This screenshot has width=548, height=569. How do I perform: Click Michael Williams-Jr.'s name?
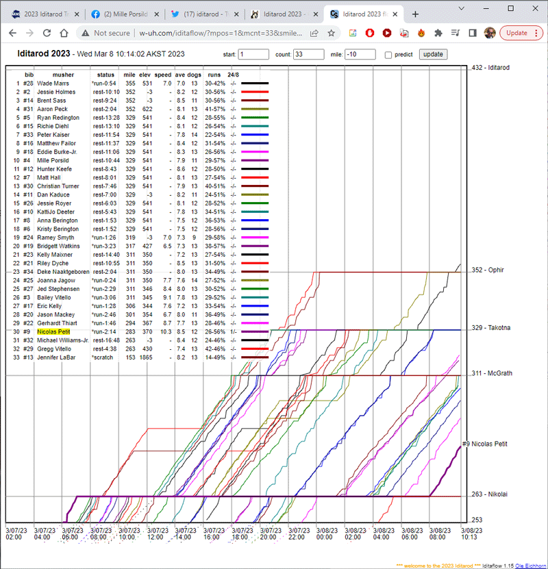(63, 340)
